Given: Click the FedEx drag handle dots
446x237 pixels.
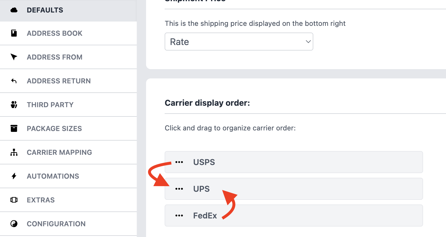Looking at the screenshot, I should tap(179, 216).
